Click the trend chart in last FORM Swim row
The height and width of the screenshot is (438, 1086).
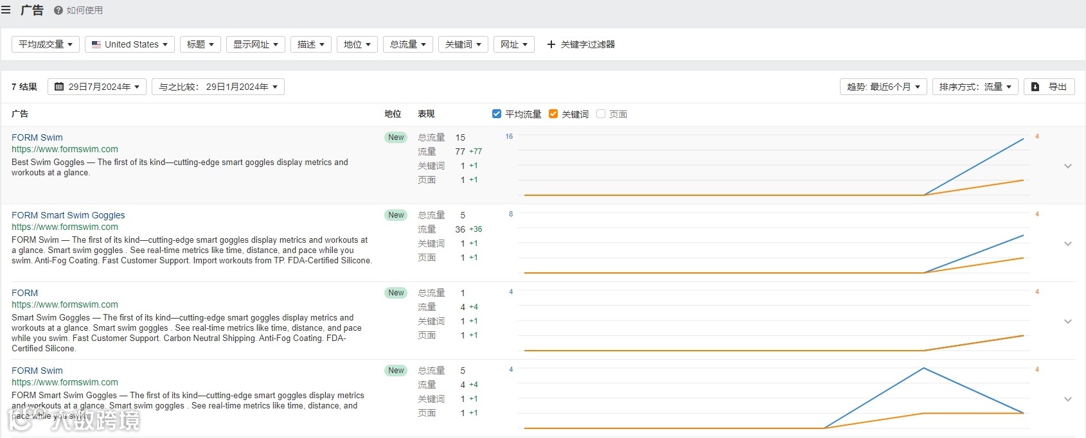(x=773, y=398)
